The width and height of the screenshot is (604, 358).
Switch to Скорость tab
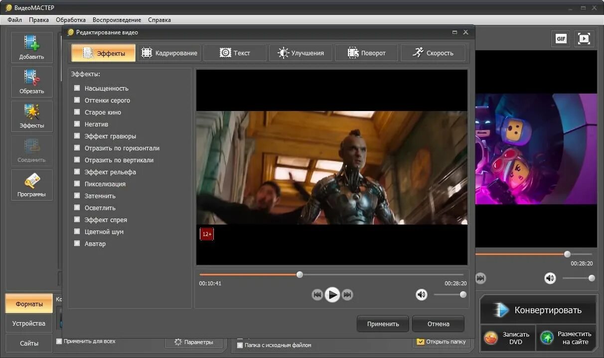tap(433, 53)
